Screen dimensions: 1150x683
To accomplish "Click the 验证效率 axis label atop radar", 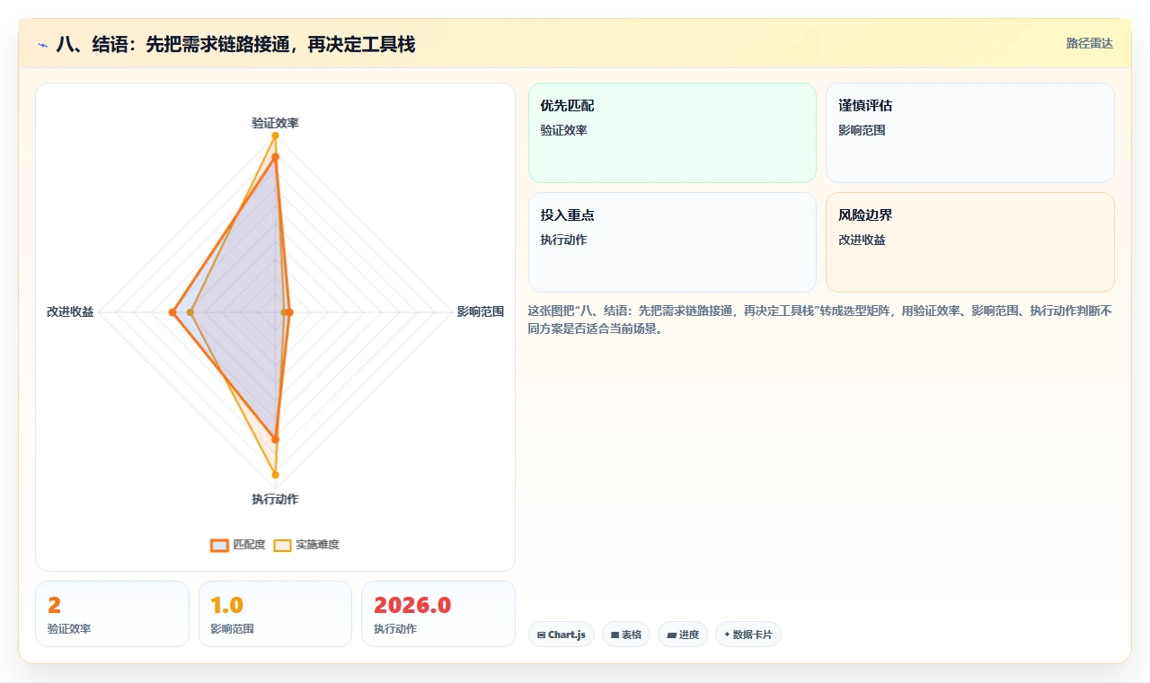I will pos(275,123).
